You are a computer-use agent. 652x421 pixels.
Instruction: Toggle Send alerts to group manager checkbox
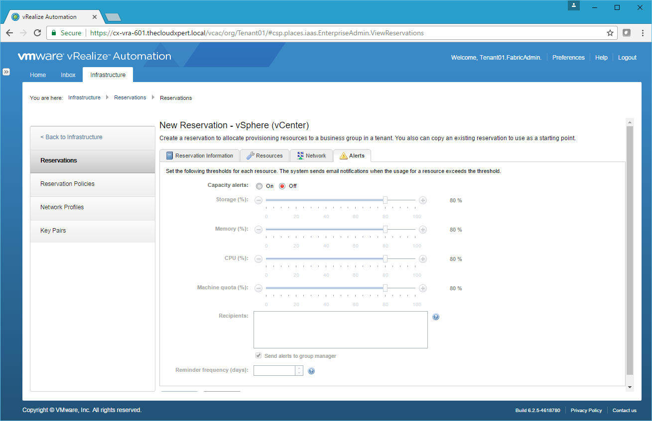tap(259, 356)
